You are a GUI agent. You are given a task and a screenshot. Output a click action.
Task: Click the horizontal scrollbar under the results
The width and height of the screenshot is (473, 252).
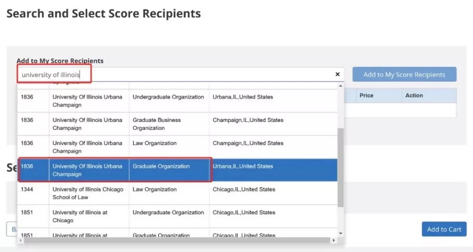click(x=177, y=241)
